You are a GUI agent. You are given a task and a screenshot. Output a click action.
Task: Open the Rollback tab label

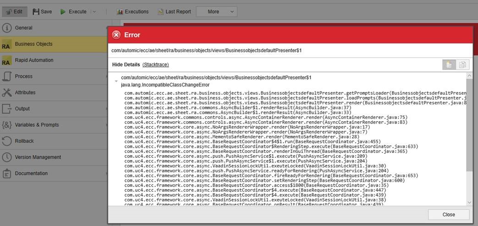pyautogui.click(x=24, y=141)
